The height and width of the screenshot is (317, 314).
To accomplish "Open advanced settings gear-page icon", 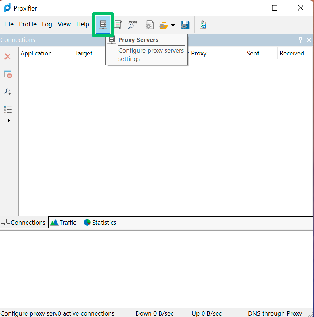I will (149, 25).
